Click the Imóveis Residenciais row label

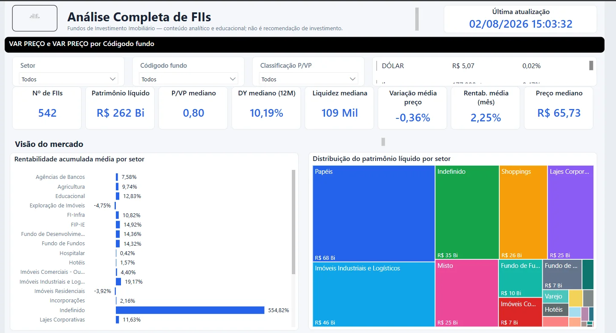(x=60, y=291)
